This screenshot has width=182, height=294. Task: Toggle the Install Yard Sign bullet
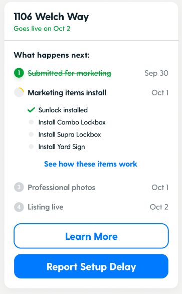tap(31, 146)
